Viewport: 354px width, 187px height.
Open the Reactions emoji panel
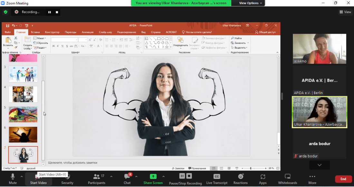click(240, 179)
